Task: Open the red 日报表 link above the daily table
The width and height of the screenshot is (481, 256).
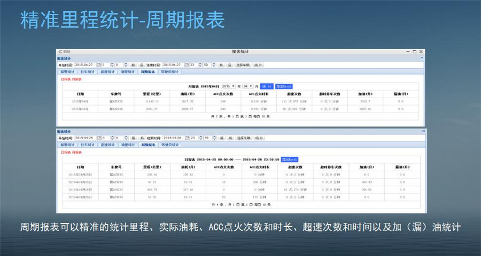Action: (x=65, y=152)
